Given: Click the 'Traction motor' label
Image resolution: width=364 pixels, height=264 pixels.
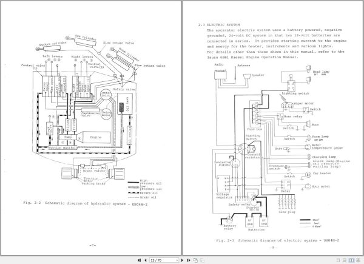Looking at the screenshot, I should [91, 180].
